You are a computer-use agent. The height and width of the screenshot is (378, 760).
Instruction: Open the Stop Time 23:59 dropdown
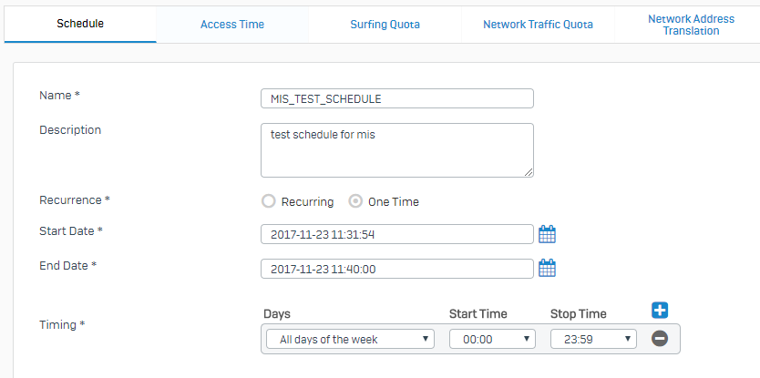594,339
